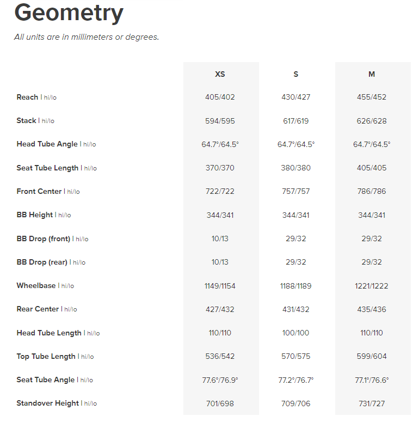419x422 pixels.
Task: Select the S size column header
Action: tap(295, 74)
